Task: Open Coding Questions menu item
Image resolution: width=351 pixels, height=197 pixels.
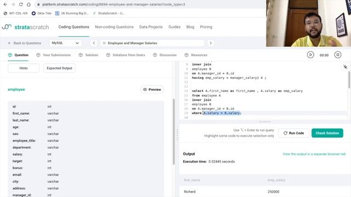Action: [x=73, y=27]
